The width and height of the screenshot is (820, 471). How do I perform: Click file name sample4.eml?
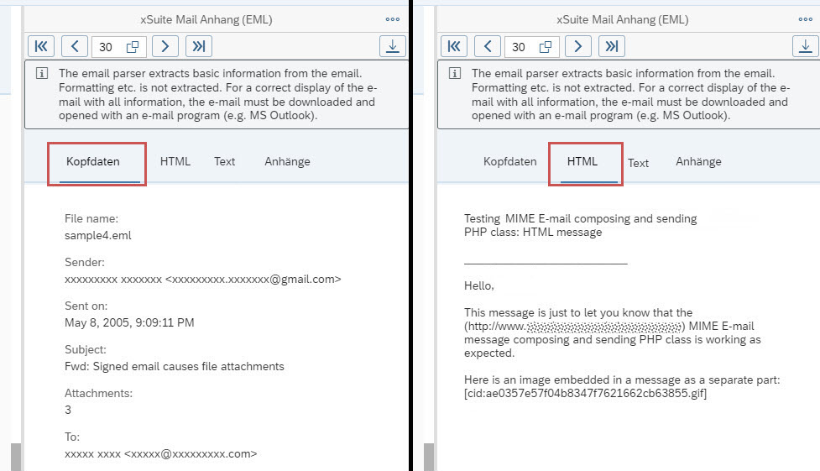[x=98, y=235]
